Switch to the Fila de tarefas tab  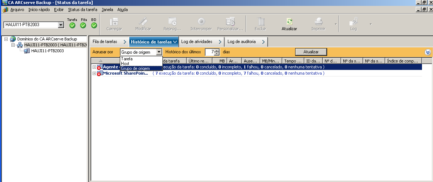[109, 42]
